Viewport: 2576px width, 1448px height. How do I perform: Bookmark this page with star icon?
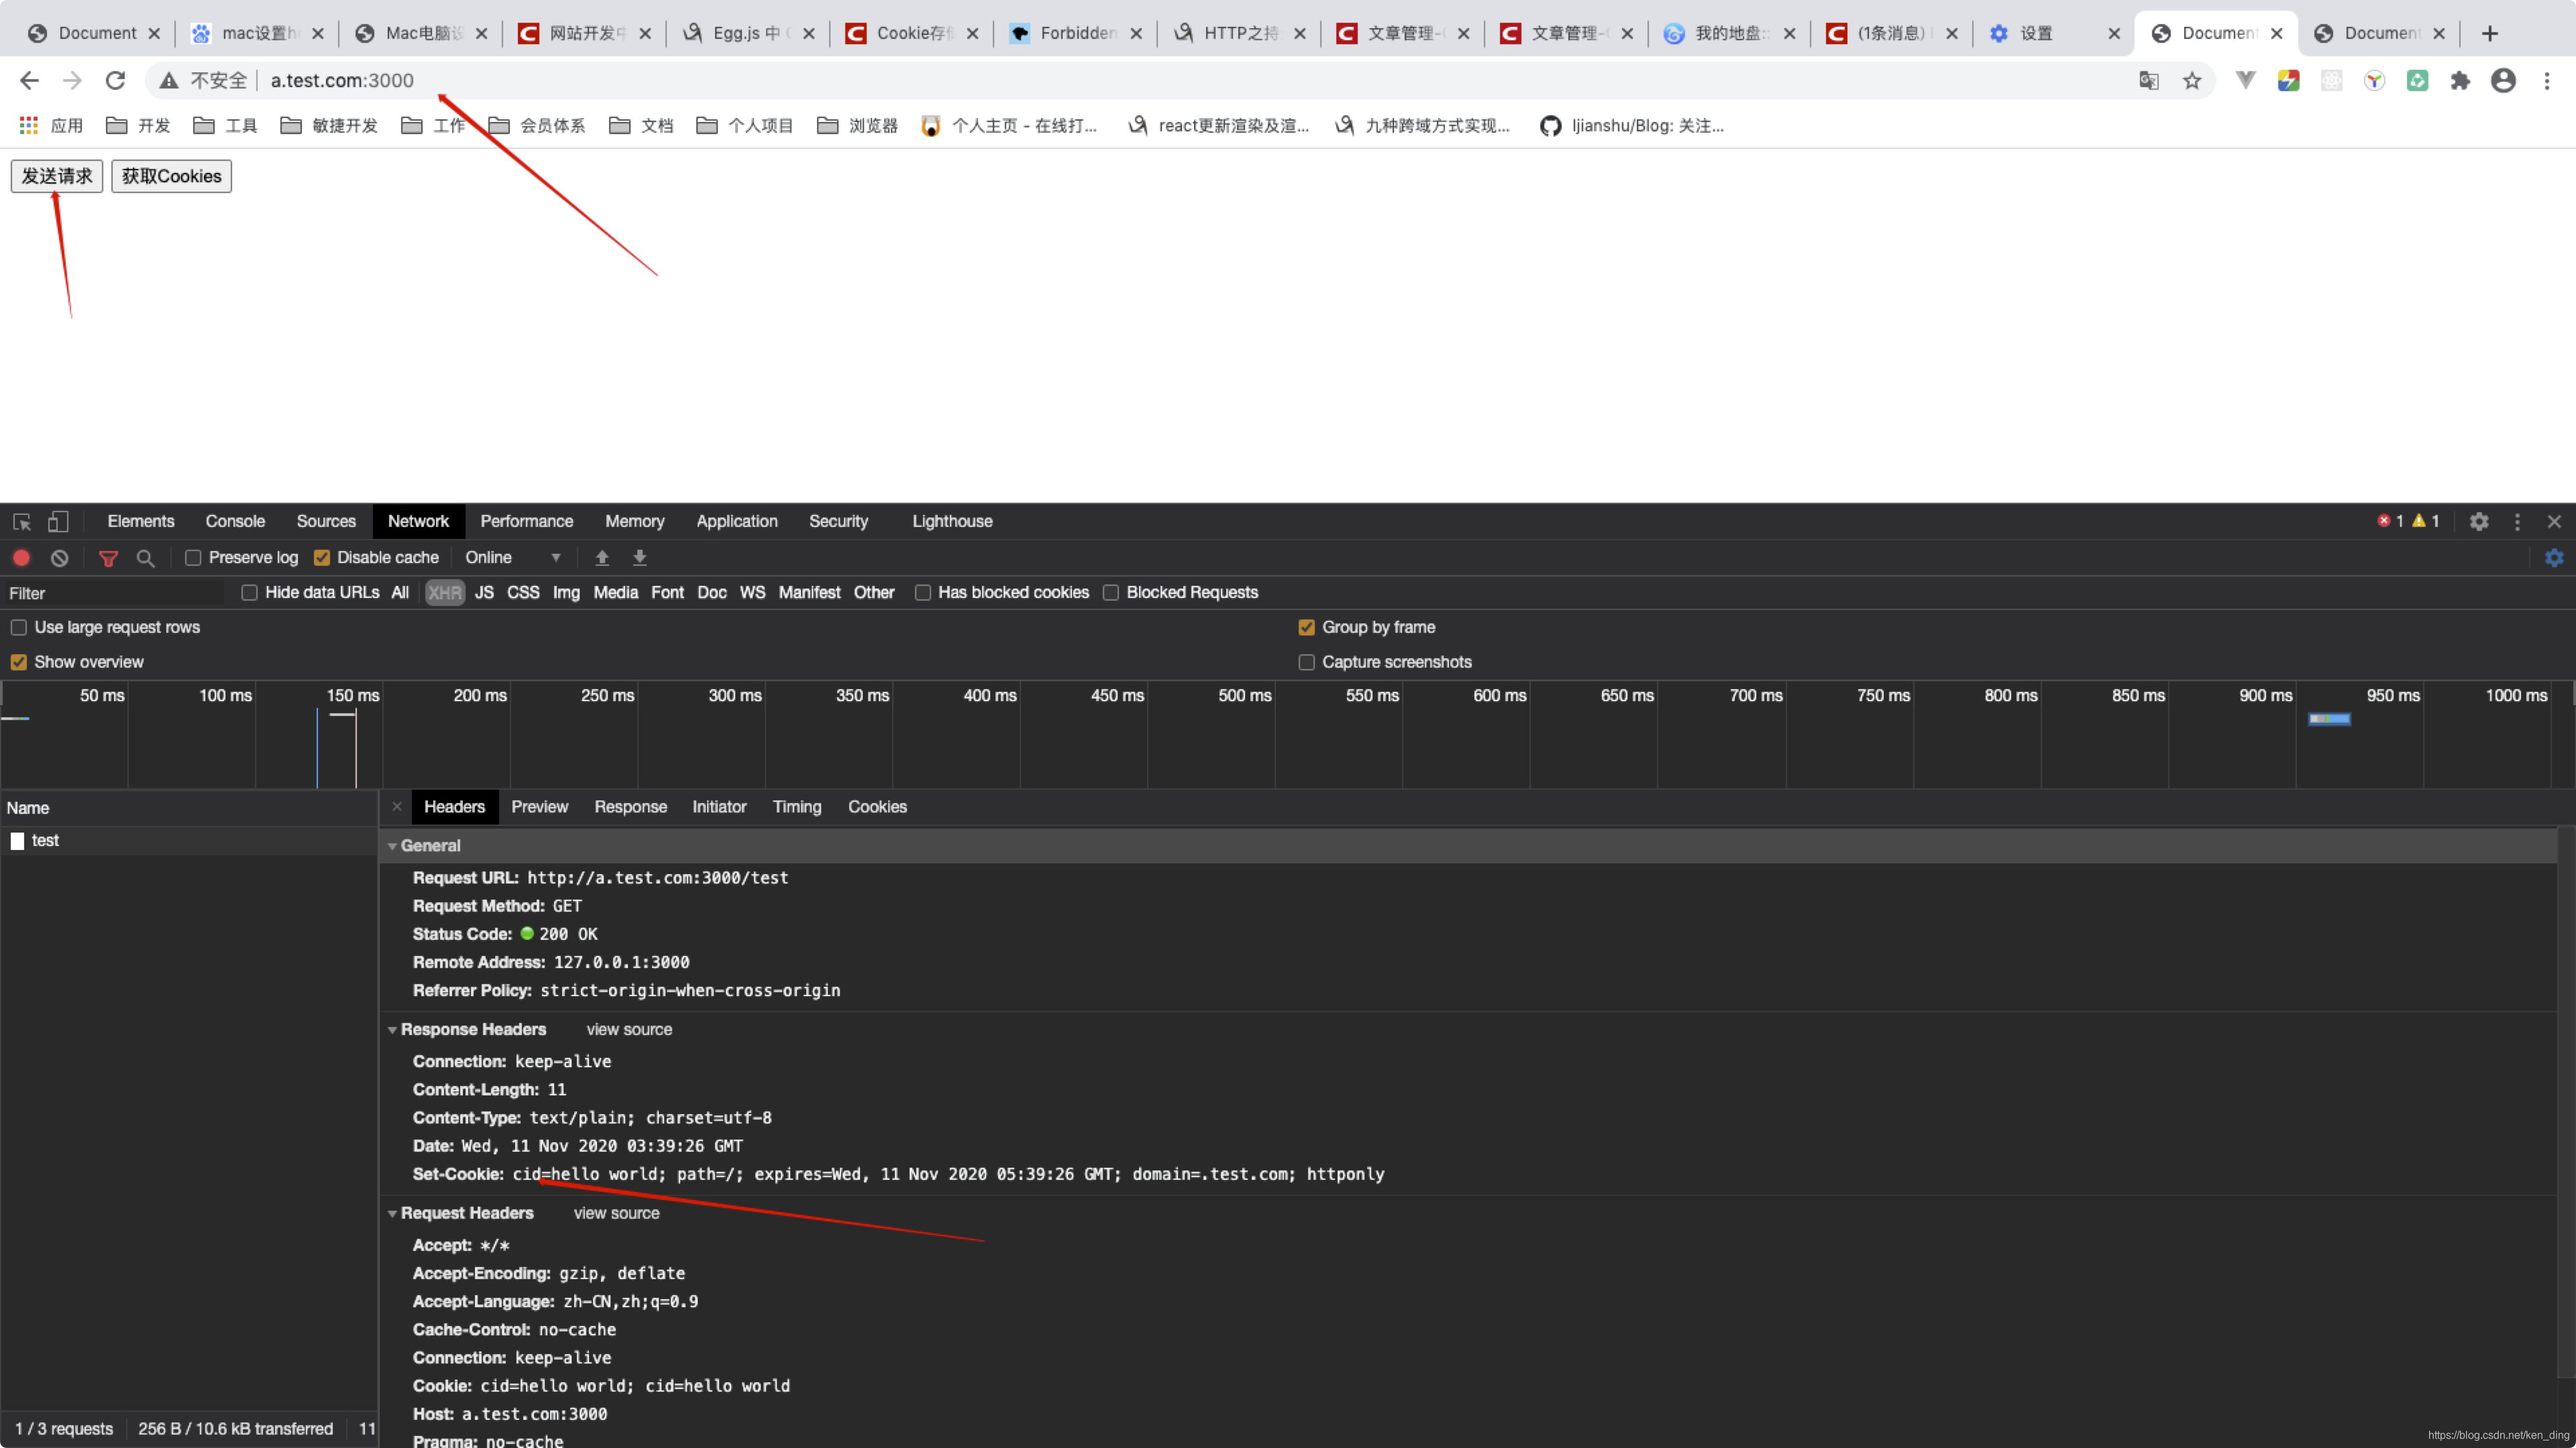tap(2192, 81)
